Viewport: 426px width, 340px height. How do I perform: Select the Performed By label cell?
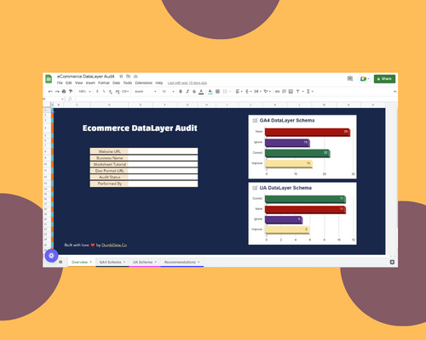[x=109, y=184]
